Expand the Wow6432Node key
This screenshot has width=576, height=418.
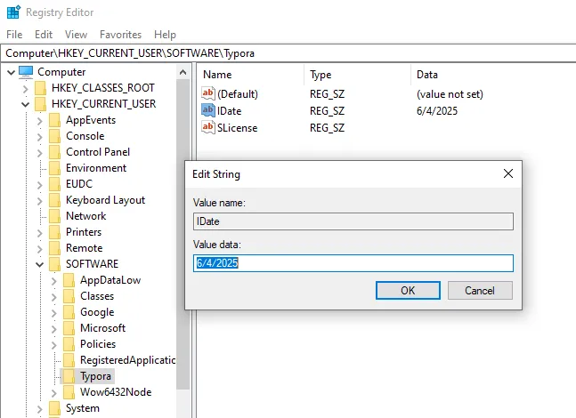click(x=54, y=393)
